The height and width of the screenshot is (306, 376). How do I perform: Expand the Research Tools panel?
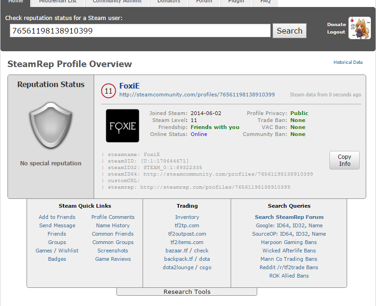coord(187,292)
